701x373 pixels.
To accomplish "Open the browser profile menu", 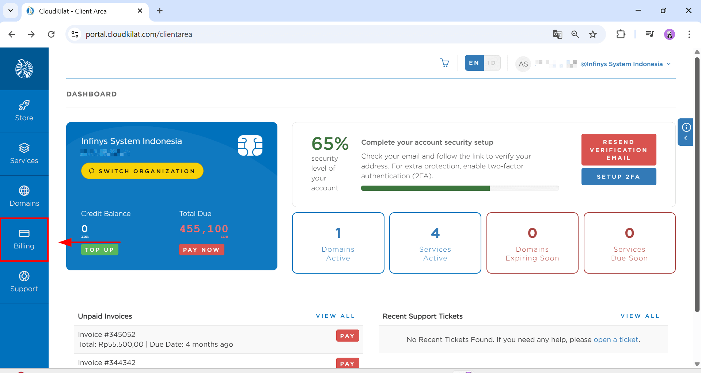I will pyautogui.click(x=670, y=34).
